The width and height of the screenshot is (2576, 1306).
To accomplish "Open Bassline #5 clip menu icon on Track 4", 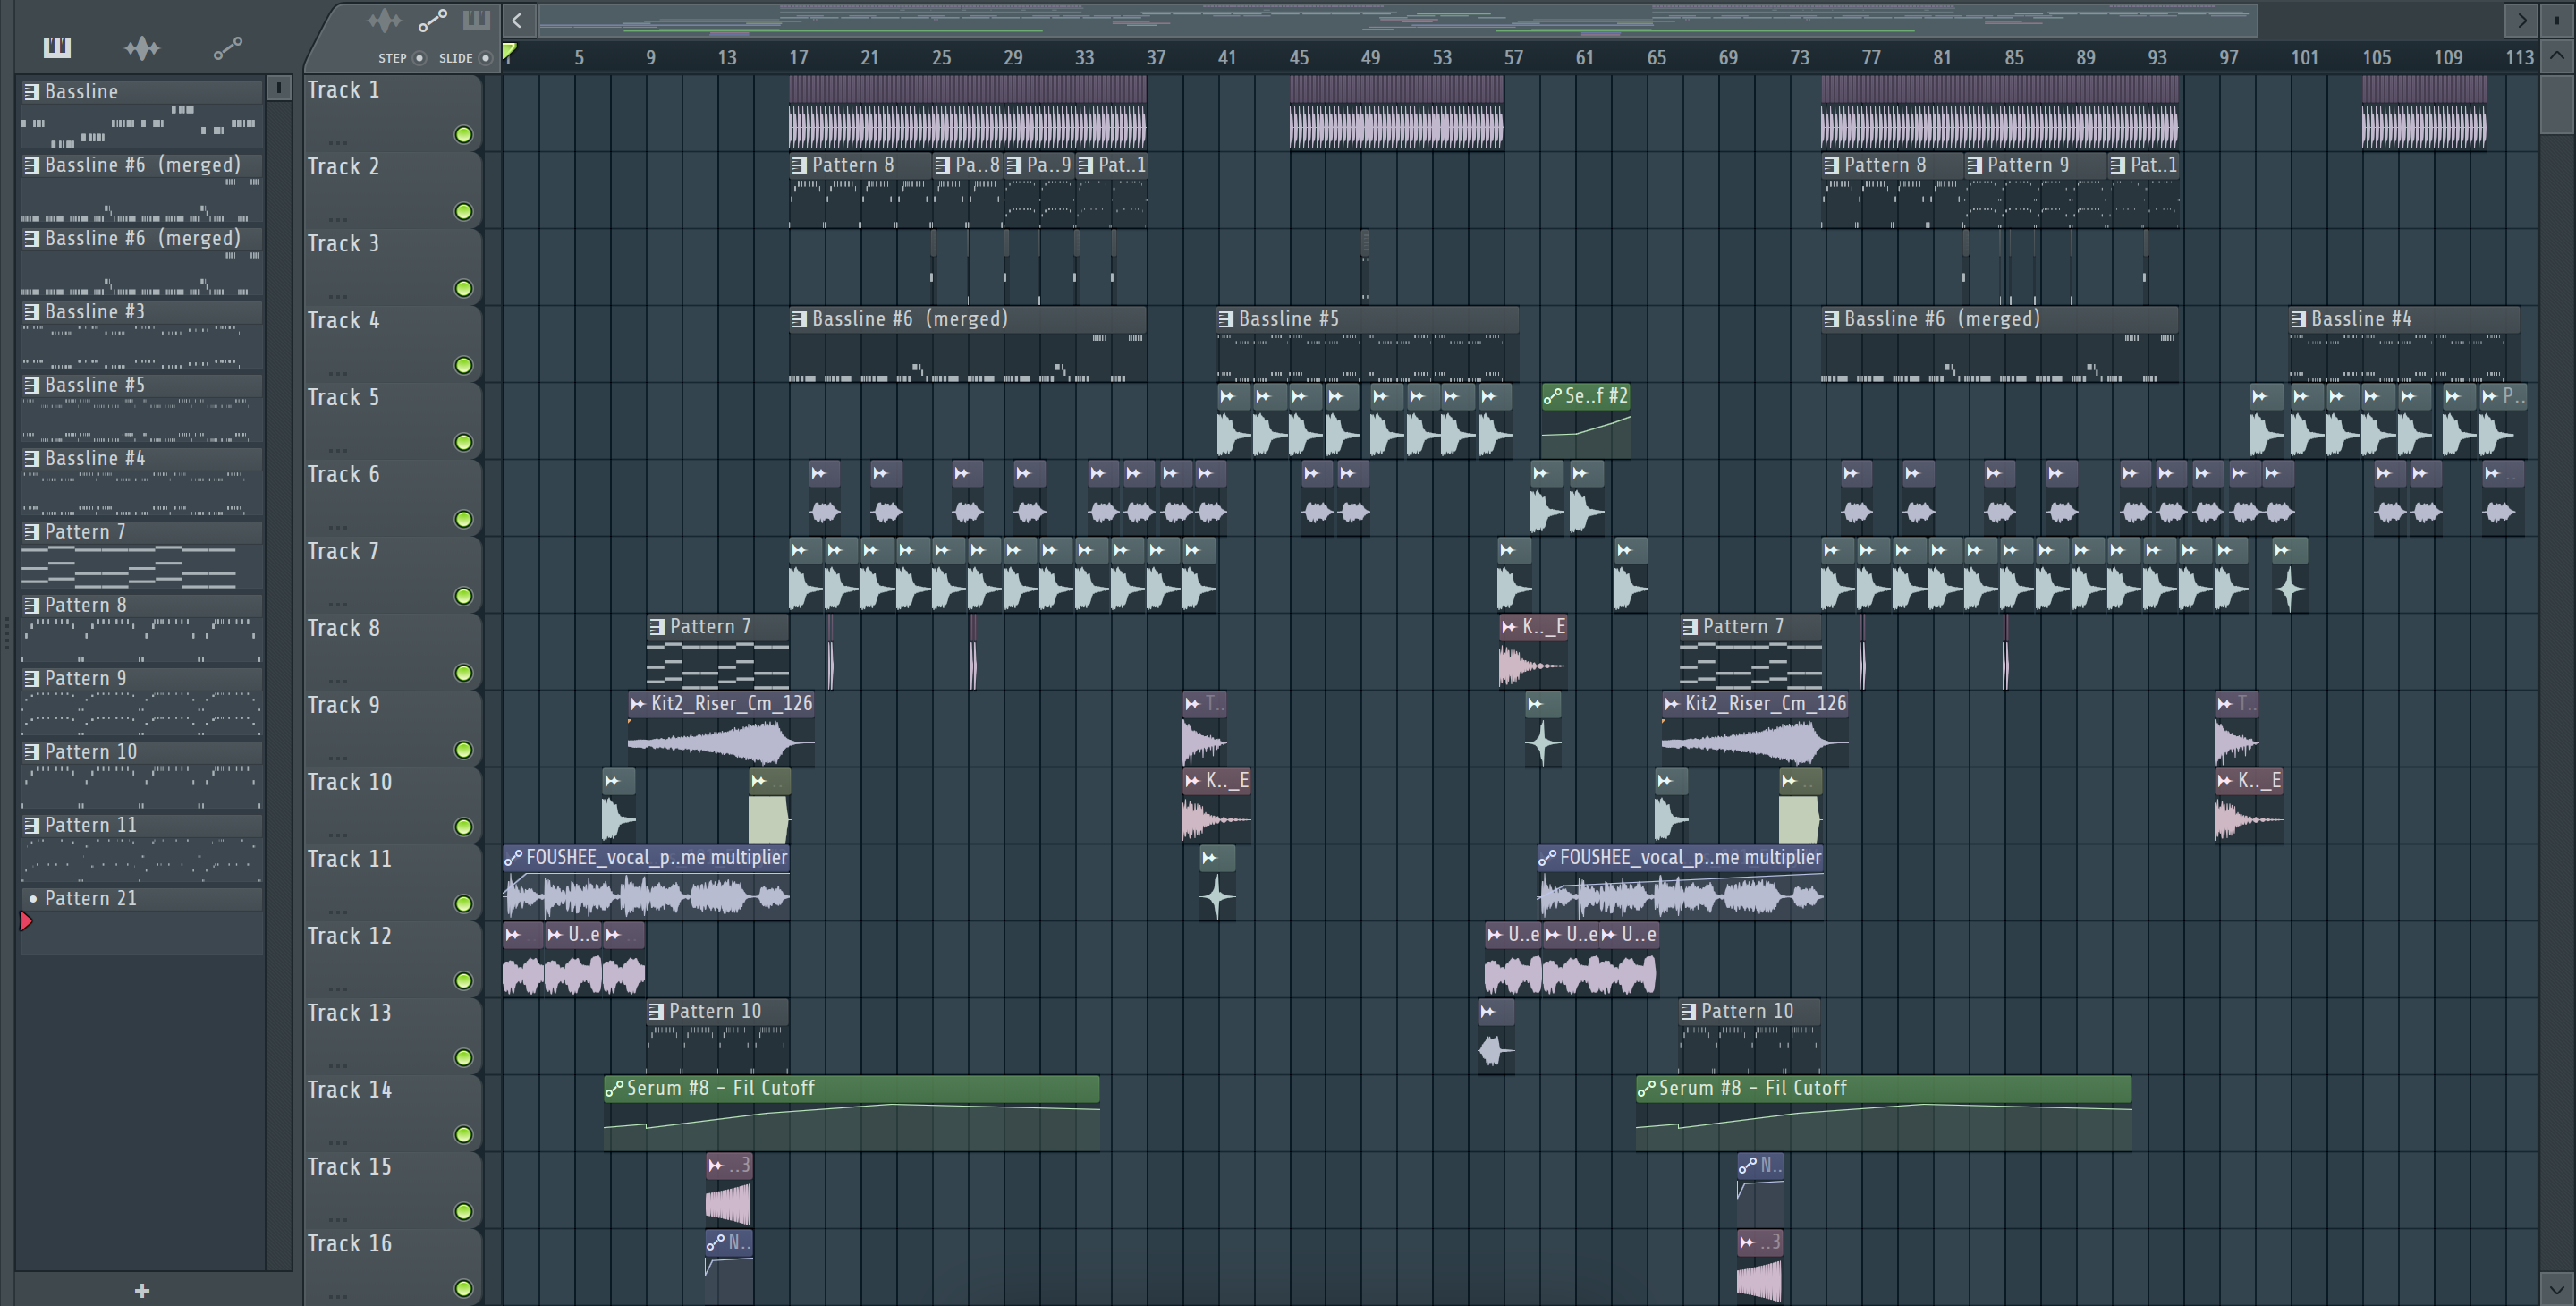I will click(1226, 319).
